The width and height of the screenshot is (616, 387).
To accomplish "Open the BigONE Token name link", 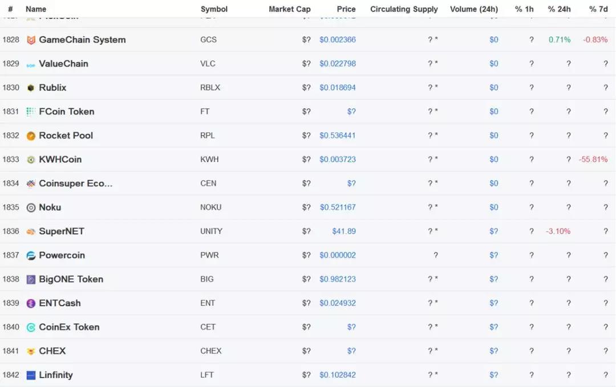I will tap(71, 279).
